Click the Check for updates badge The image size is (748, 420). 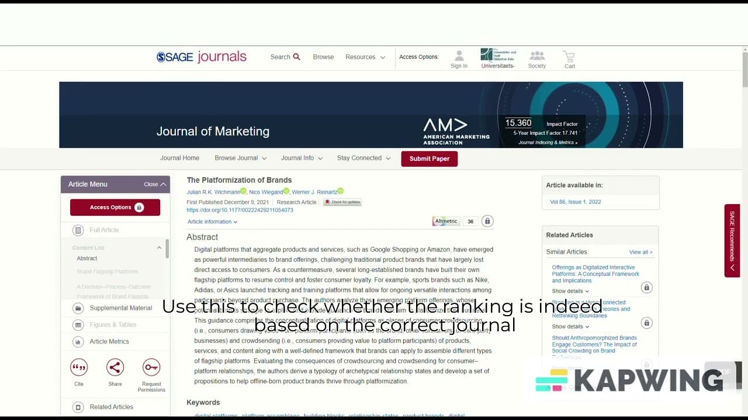[342, 202]
